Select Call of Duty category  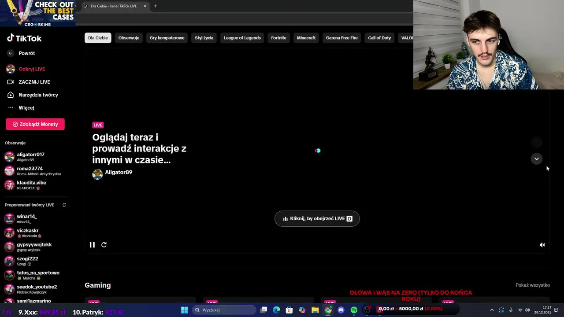[379, 38]
